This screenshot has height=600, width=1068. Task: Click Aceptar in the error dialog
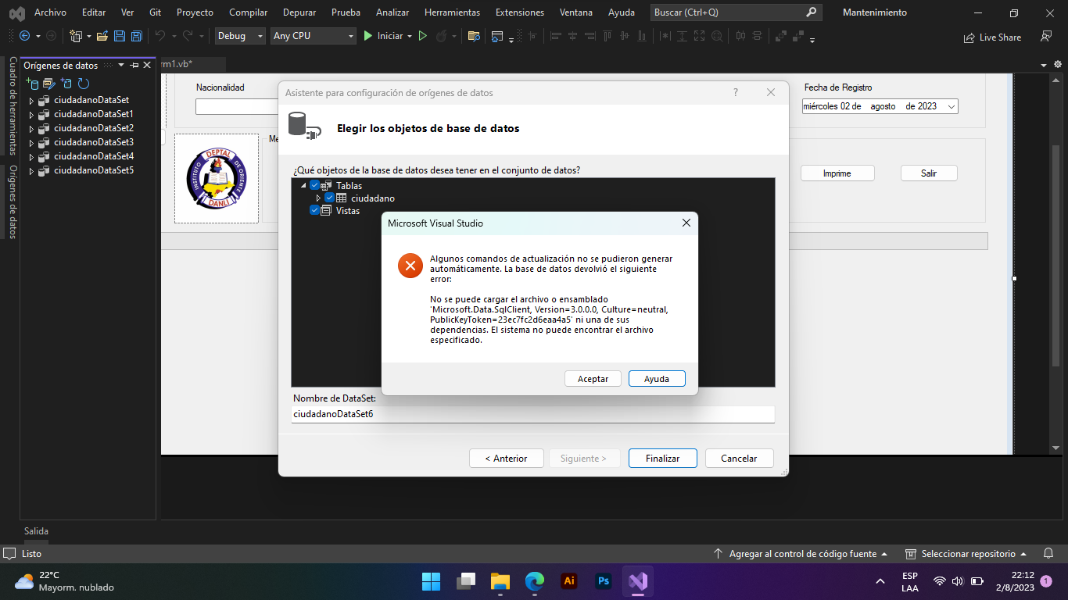593,378
